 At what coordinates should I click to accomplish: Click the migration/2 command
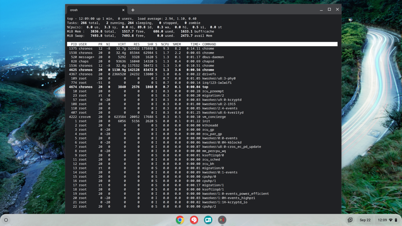point(213,95)
